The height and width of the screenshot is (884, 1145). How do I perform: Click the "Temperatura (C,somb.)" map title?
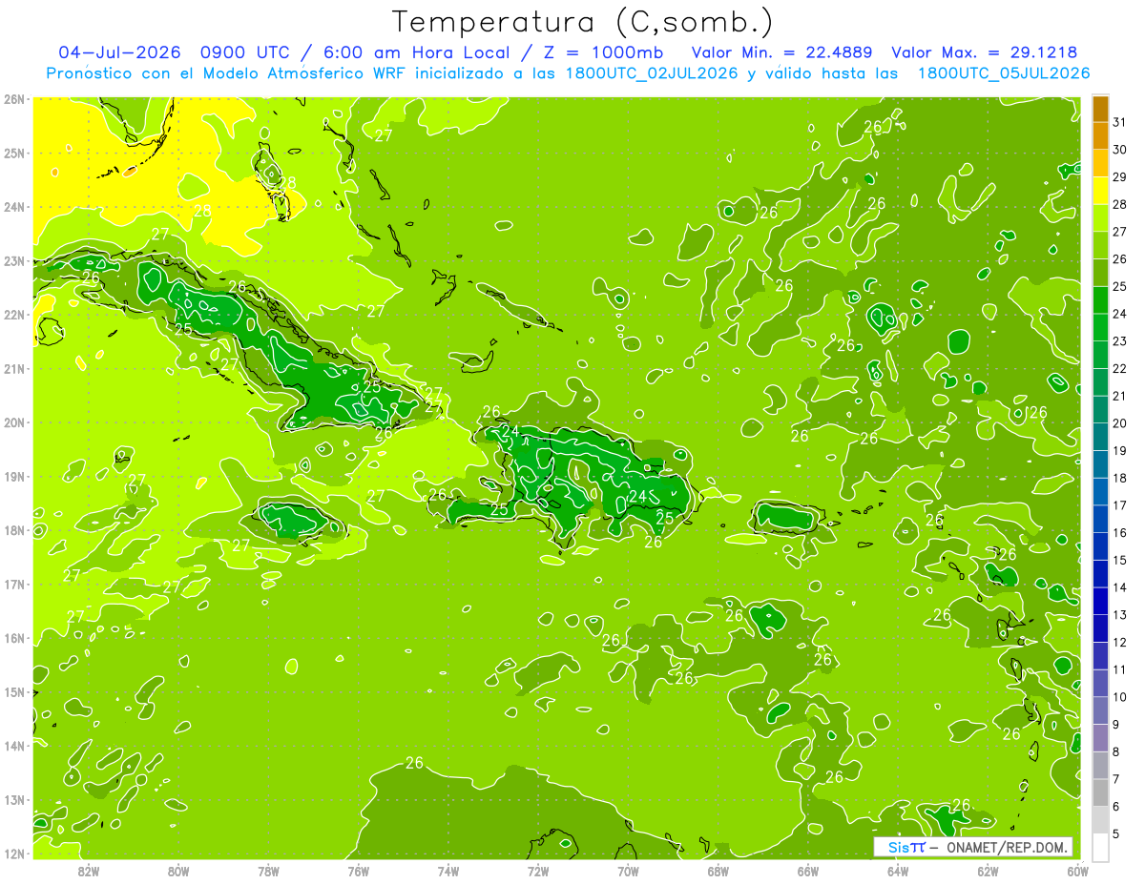coord(583,22)
